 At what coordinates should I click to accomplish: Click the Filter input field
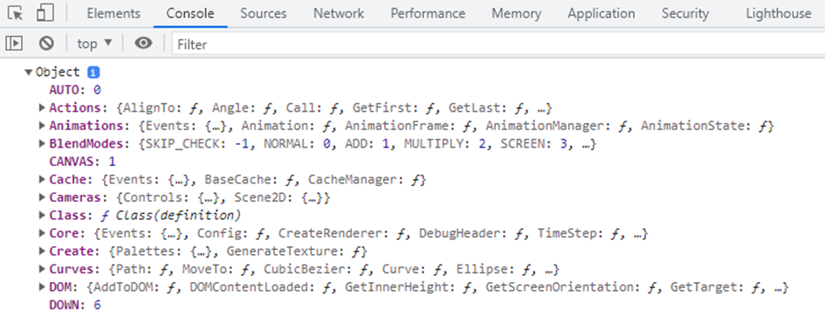pos(498,45)
